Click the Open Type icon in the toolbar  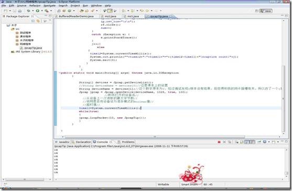(81, 11)
